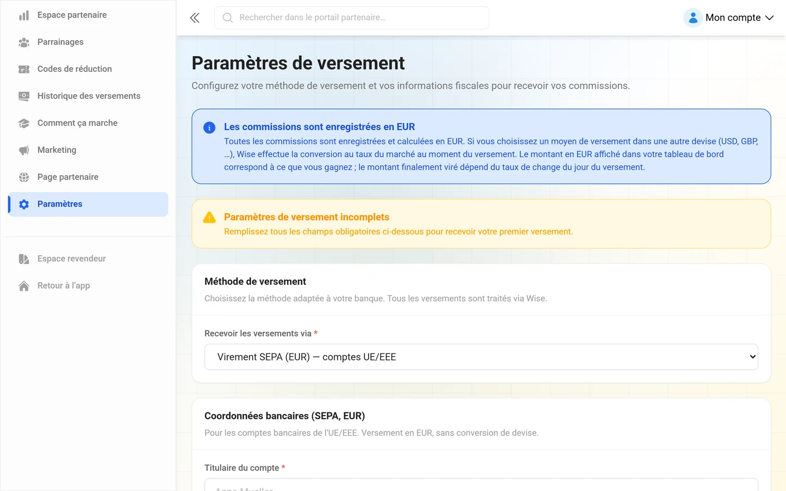Viewport: 786px width, 491px height.
Task: Switch to Espace revendeur
Action: [88, 259]
